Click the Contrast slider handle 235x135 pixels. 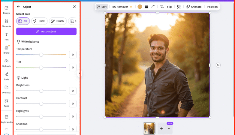(x=41, y=104)
